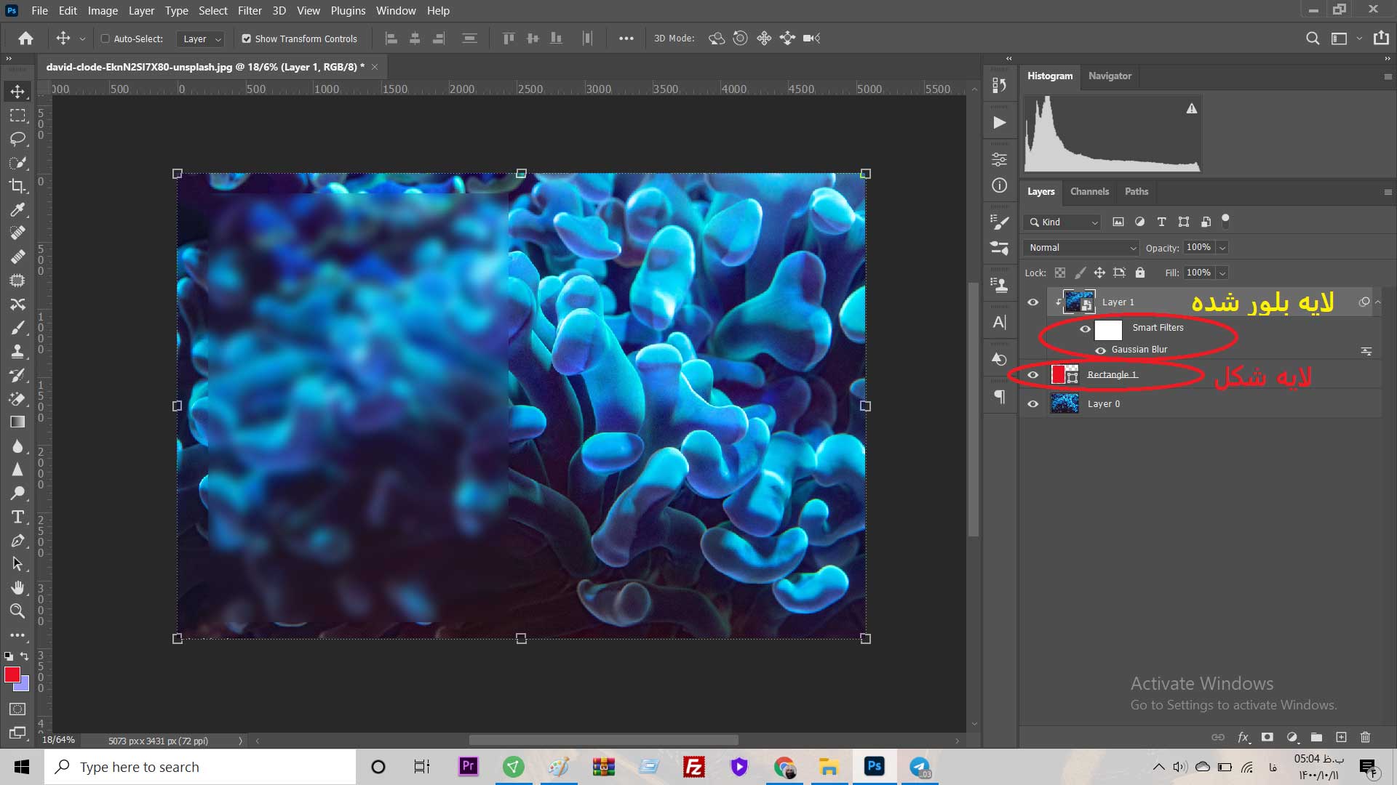1397x785 pixels.
Task: Open the Filter menu
Action: (249, 10)
